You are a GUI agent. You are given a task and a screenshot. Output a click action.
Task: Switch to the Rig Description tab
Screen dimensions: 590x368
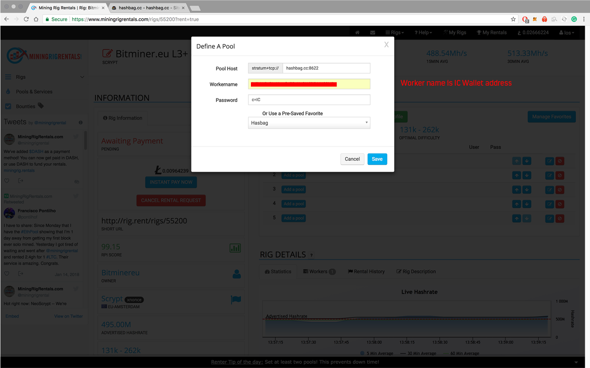tap(416, 271)
